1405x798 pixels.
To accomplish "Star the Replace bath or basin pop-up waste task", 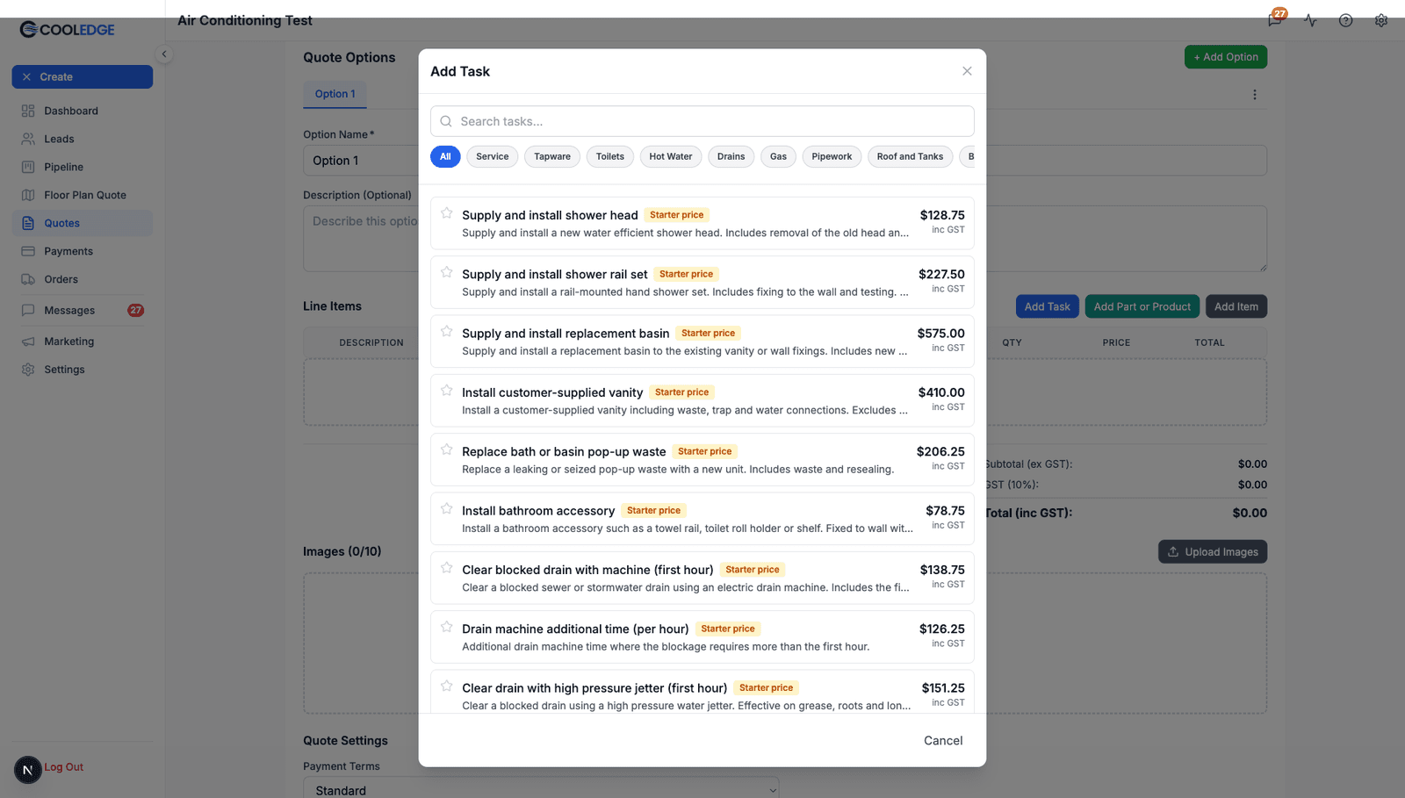I will click(x=447, y=449).
